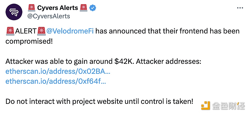Open the Cyvers Alerts profile avatar

tap(14, 12)
